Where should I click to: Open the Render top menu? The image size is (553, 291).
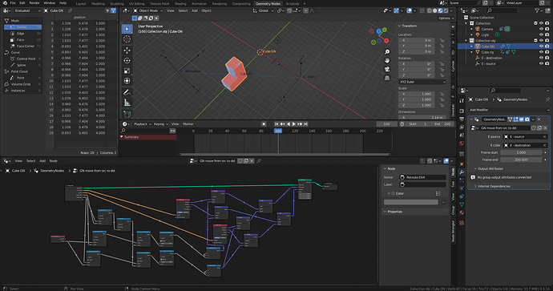[34, 3]
